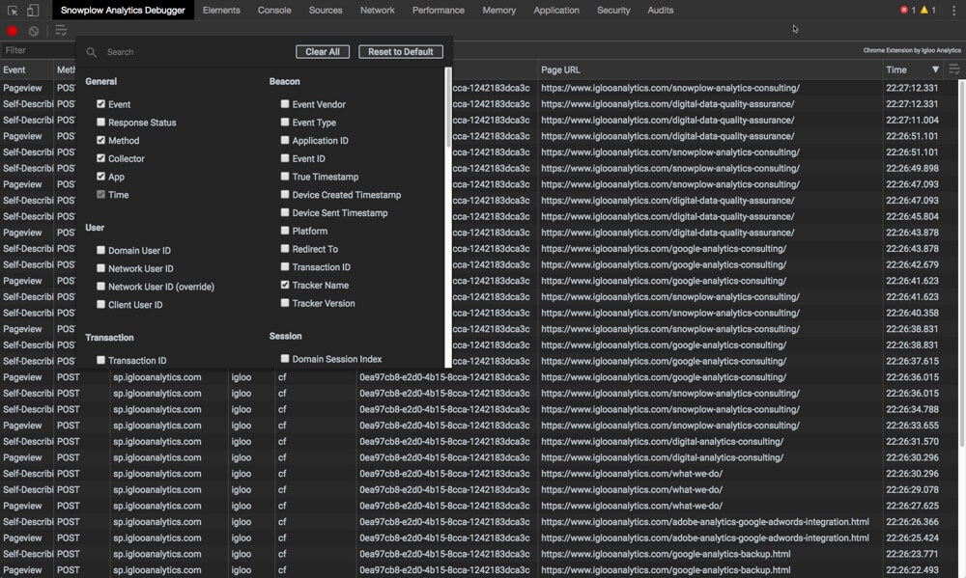Toggle the column filter list icon in toolbar
The image size is (966, 578).
coord(61,30)
